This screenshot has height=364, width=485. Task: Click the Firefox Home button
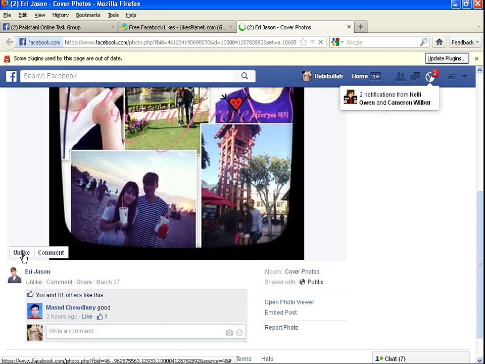[x=439, y=42]
